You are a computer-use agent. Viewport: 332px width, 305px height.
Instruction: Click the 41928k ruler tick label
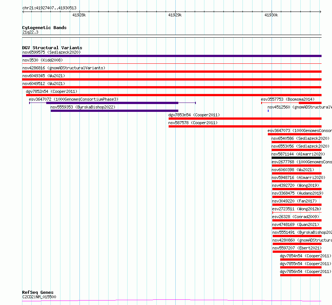pyautogui.click(x=79, y=15)
